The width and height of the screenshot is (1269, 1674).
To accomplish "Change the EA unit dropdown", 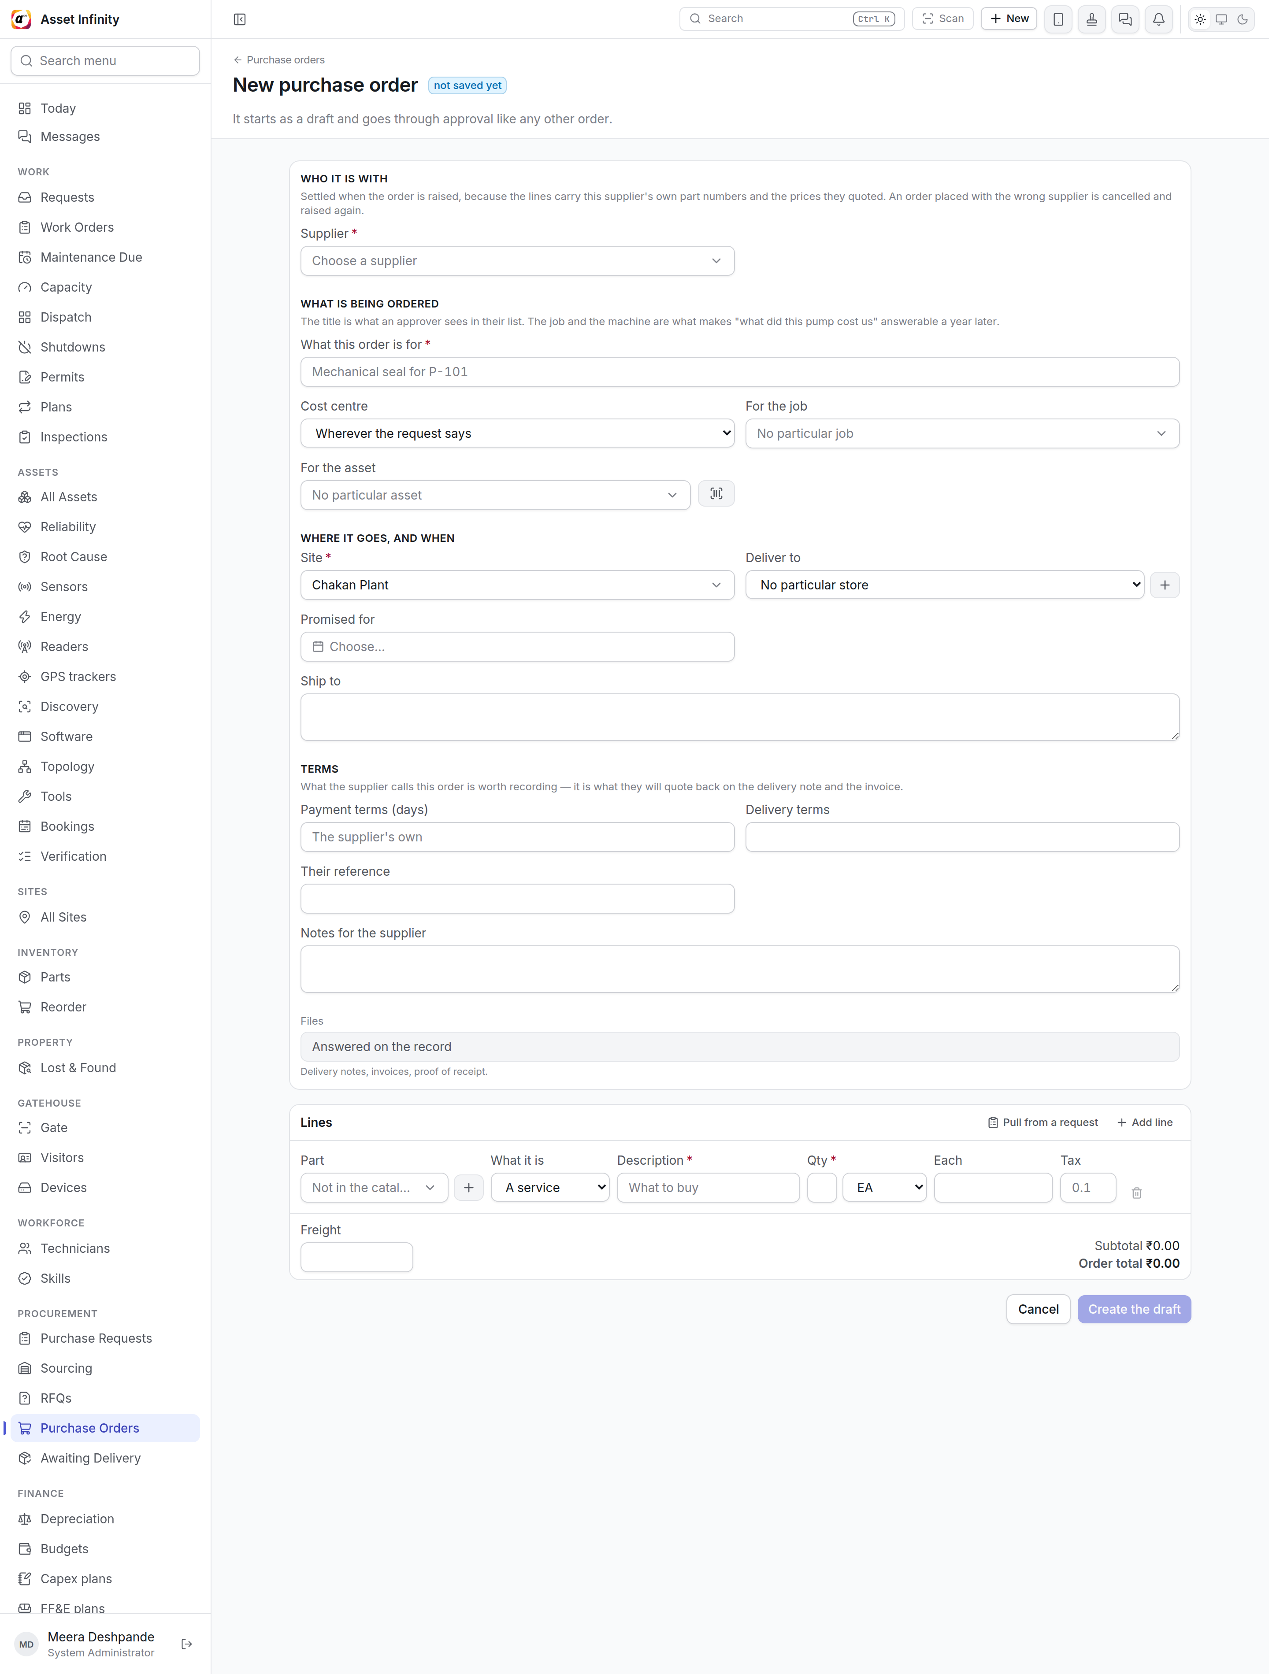I will point(884,1187).
